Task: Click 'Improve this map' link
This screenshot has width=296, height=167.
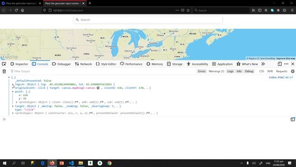Action: click(x=285, y=58)
